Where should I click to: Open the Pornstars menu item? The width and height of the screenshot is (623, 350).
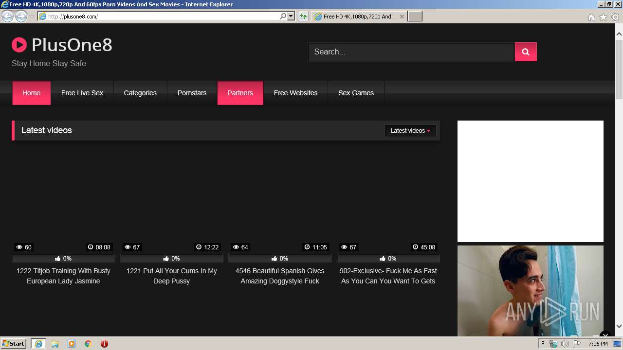pos(192,93)
